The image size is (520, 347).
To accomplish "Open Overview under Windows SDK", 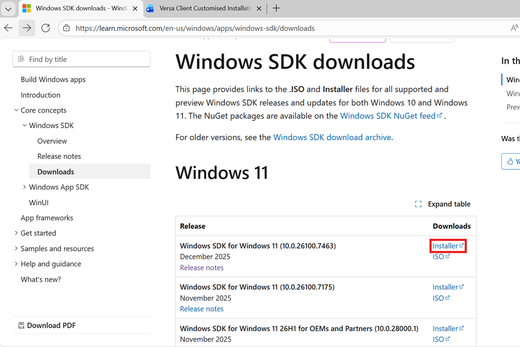I will pos(52,141).
